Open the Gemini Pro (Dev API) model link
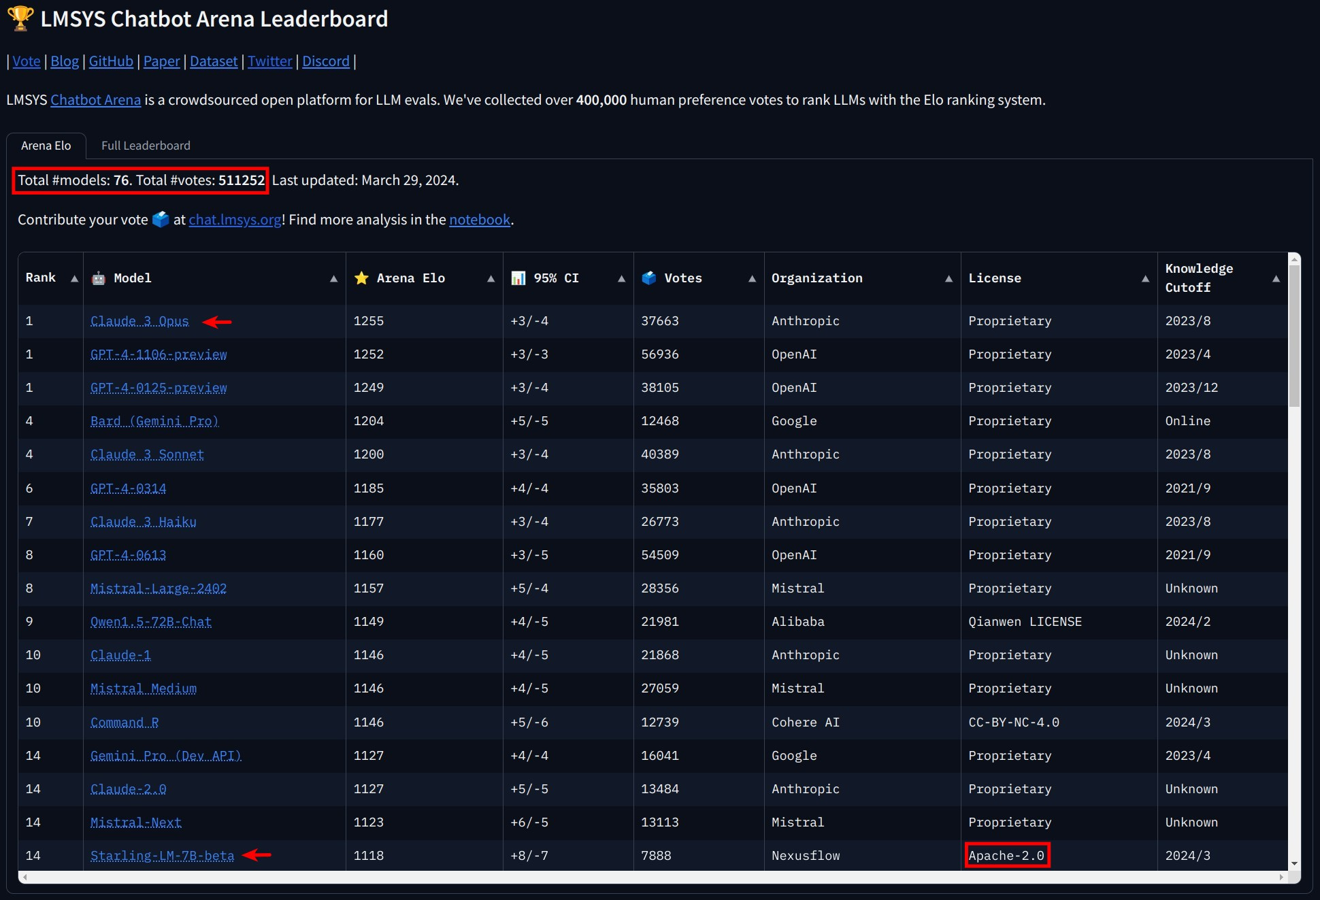Viewport: 1320px width, 900px height. 166,756
